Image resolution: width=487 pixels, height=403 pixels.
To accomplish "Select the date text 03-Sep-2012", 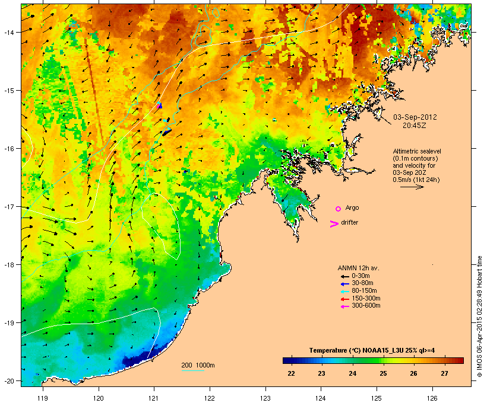I will tap(415, 117).
